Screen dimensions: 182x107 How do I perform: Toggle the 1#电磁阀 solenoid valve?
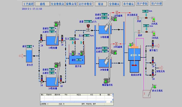[x=117, y=13]
